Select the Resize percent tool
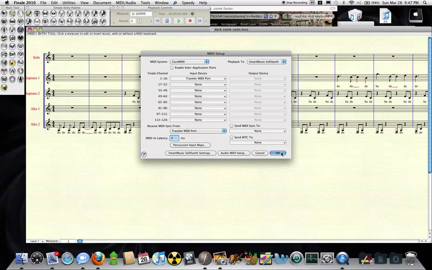Image resolution: width=432 pixels, height=270 pixels. [20, 63]
